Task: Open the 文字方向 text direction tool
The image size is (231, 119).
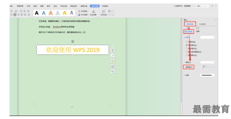Action: click(x=103, y=12)
